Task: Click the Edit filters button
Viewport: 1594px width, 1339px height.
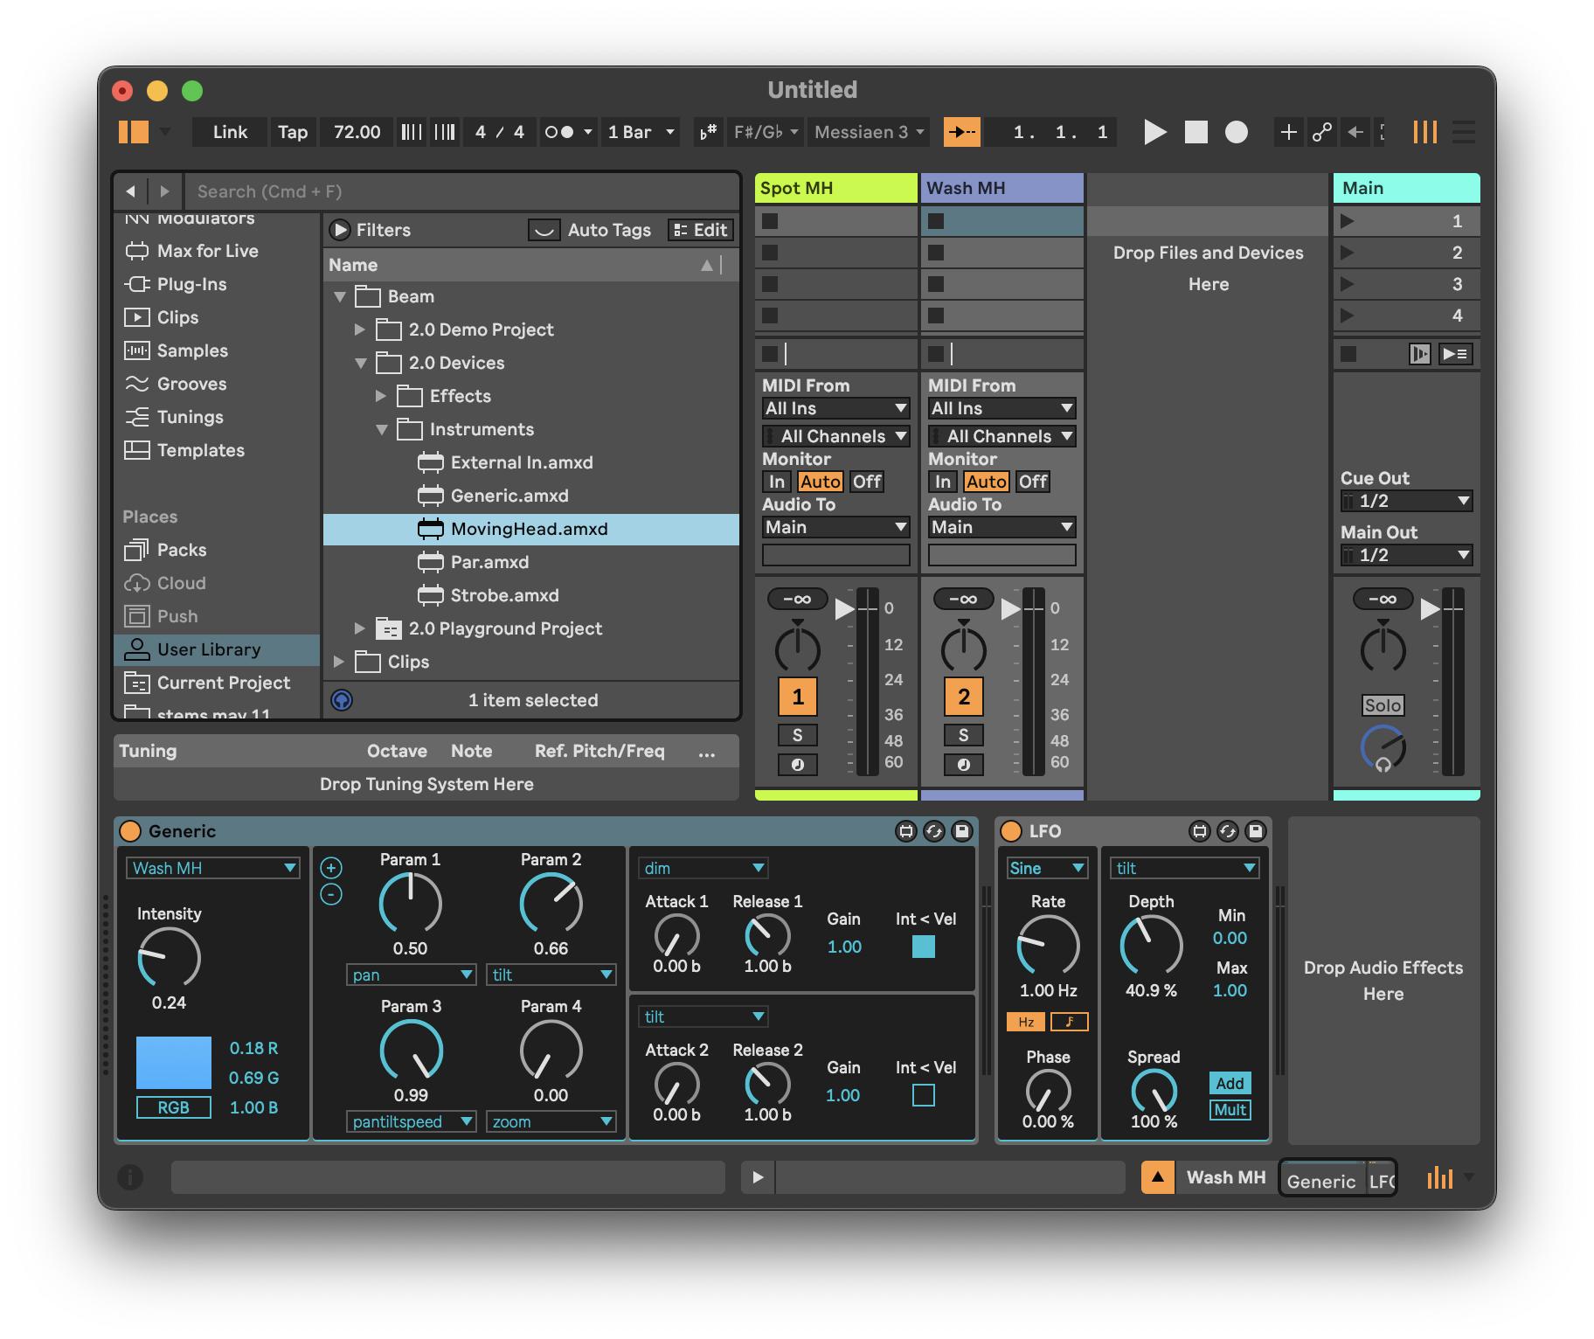Action: [701, 230]
